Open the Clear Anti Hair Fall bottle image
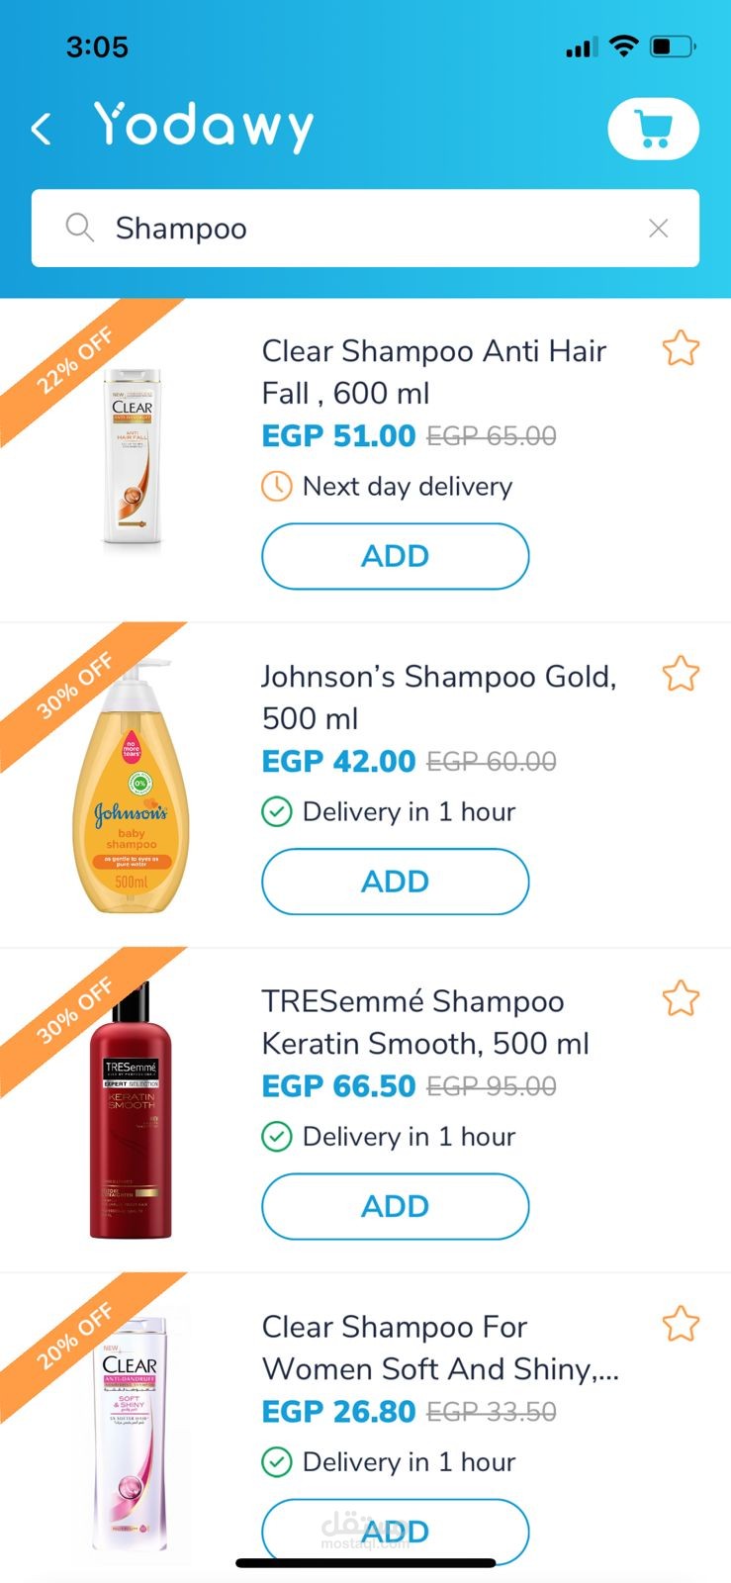Screen dimensions: 731x1583 click(132, 457)
